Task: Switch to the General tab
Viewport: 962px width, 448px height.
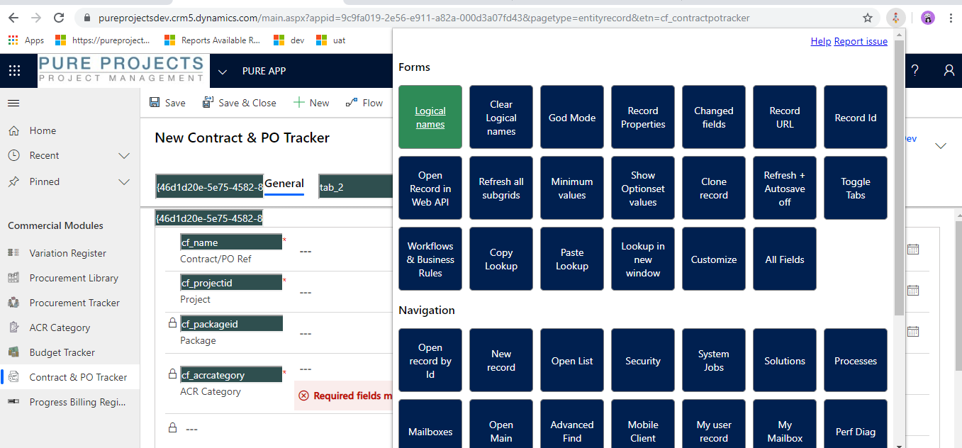Action: [284, 184]
